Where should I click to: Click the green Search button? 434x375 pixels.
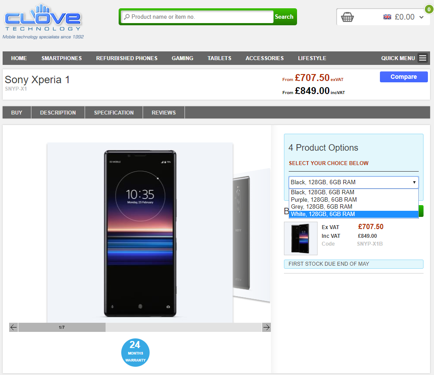coord(284,17)
